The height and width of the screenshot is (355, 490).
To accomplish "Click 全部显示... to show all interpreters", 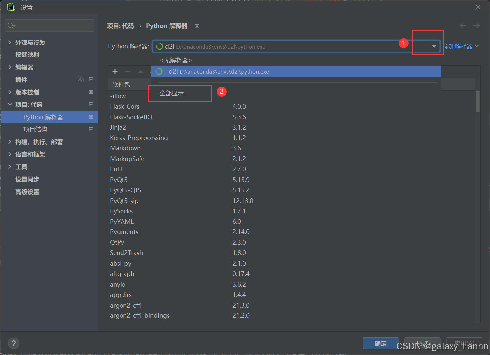I will pyautogui.click(x=174, y=93).
